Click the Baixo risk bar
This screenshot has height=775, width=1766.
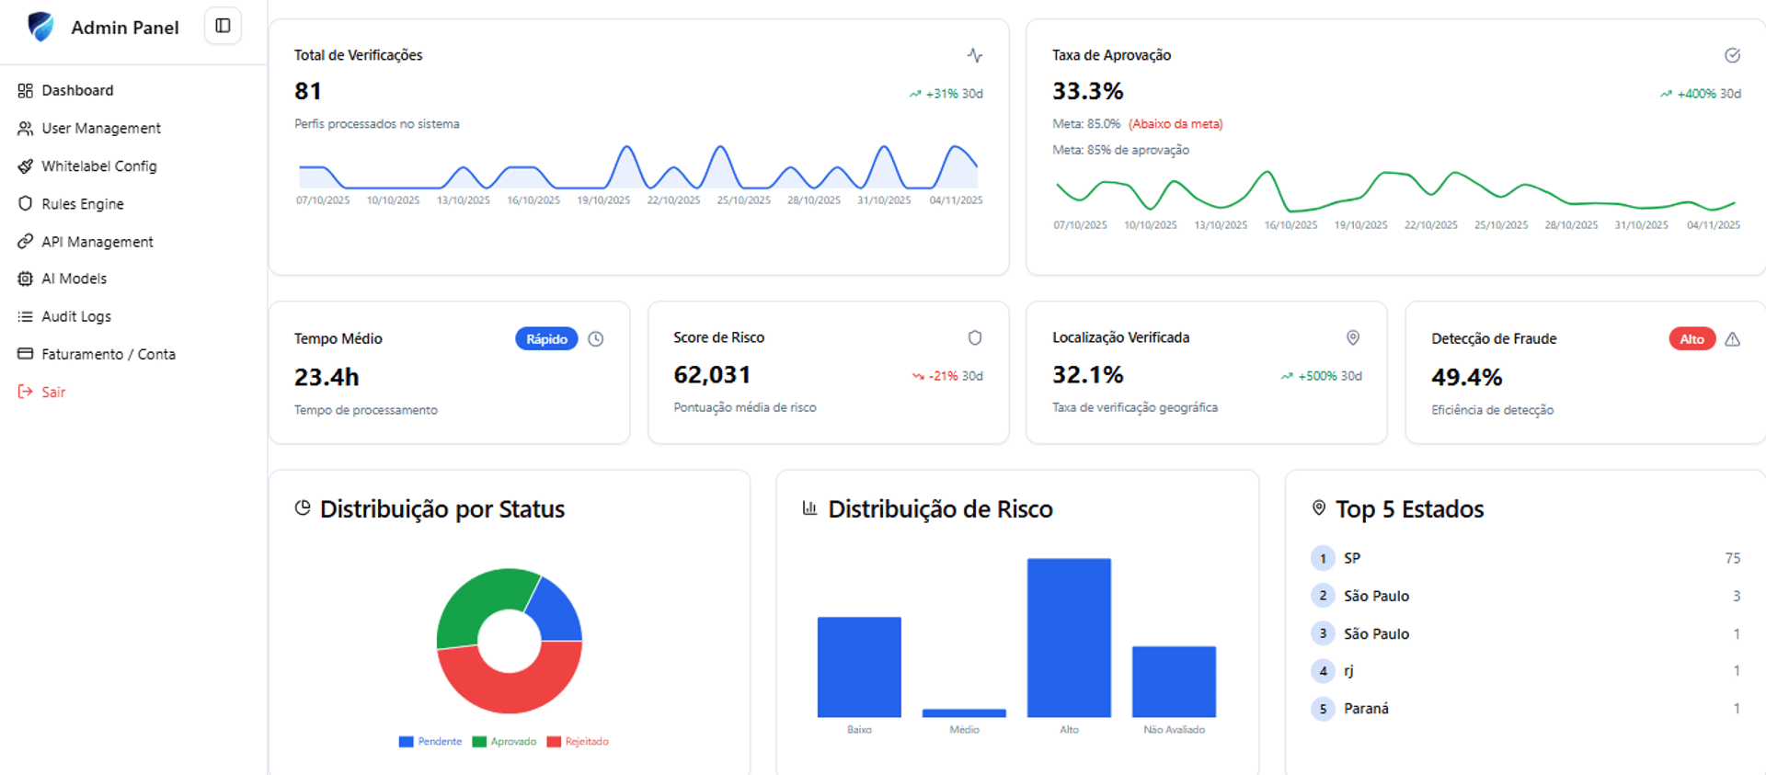coord(859,667)
